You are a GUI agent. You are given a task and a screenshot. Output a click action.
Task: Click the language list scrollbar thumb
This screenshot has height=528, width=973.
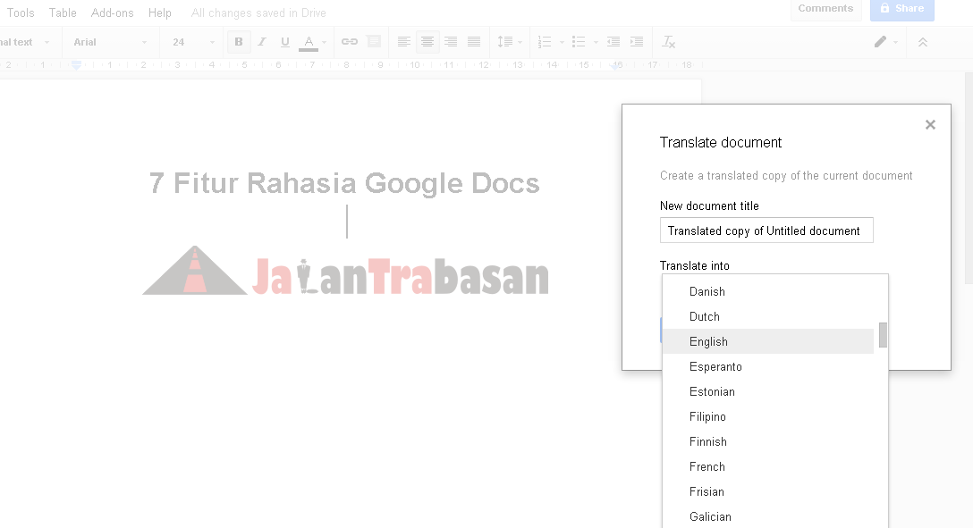tap(883, 335)
